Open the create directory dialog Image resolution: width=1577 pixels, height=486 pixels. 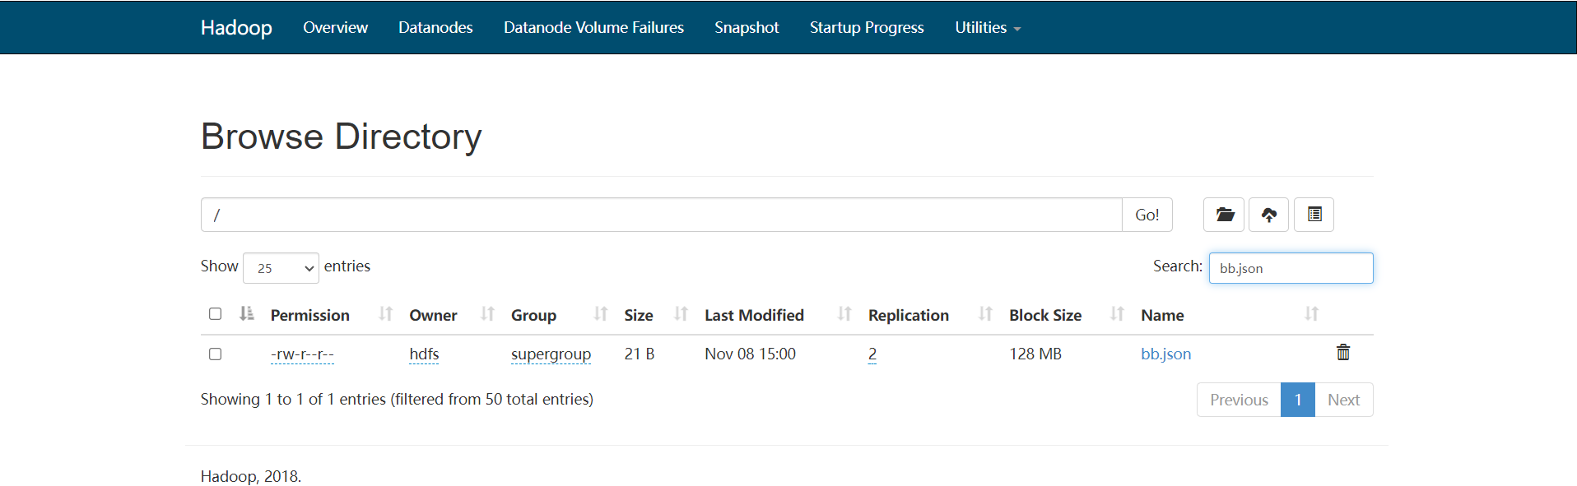click(1223, 214)
